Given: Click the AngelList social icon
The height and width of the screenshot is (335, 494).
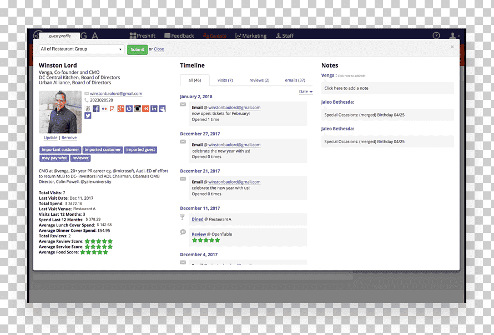Looking at the screenshot, I should tap(88, 109).
